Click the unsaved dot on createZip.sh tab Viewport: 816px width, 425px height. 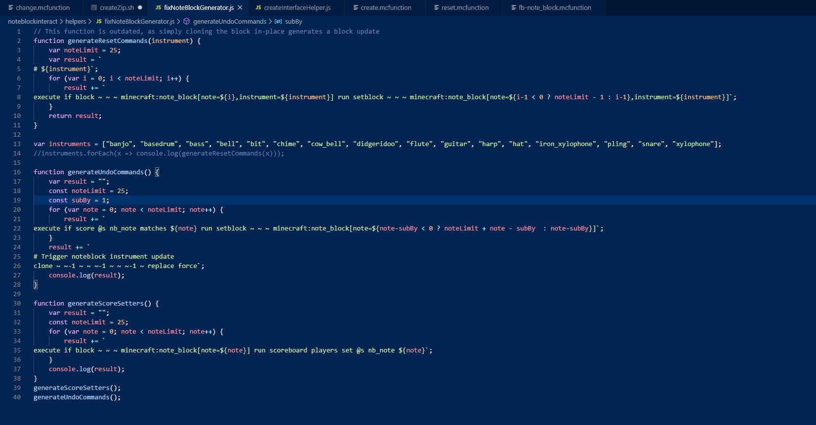(140, 8)
